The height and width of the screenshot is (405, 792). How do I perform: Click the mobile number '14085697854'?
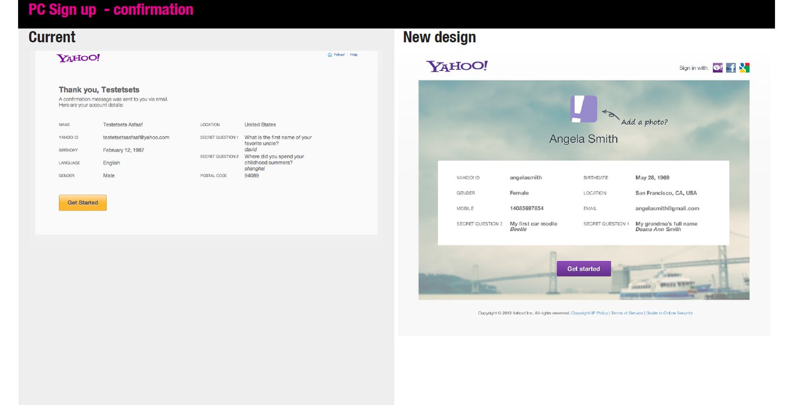coord(527,209)
